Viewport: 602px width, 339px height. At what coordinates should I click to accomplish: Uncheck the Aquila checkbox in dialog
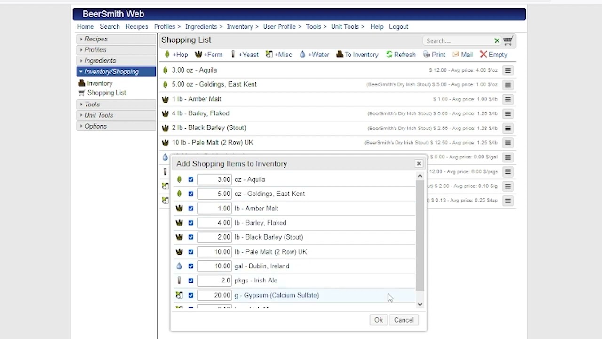(190, 179)
